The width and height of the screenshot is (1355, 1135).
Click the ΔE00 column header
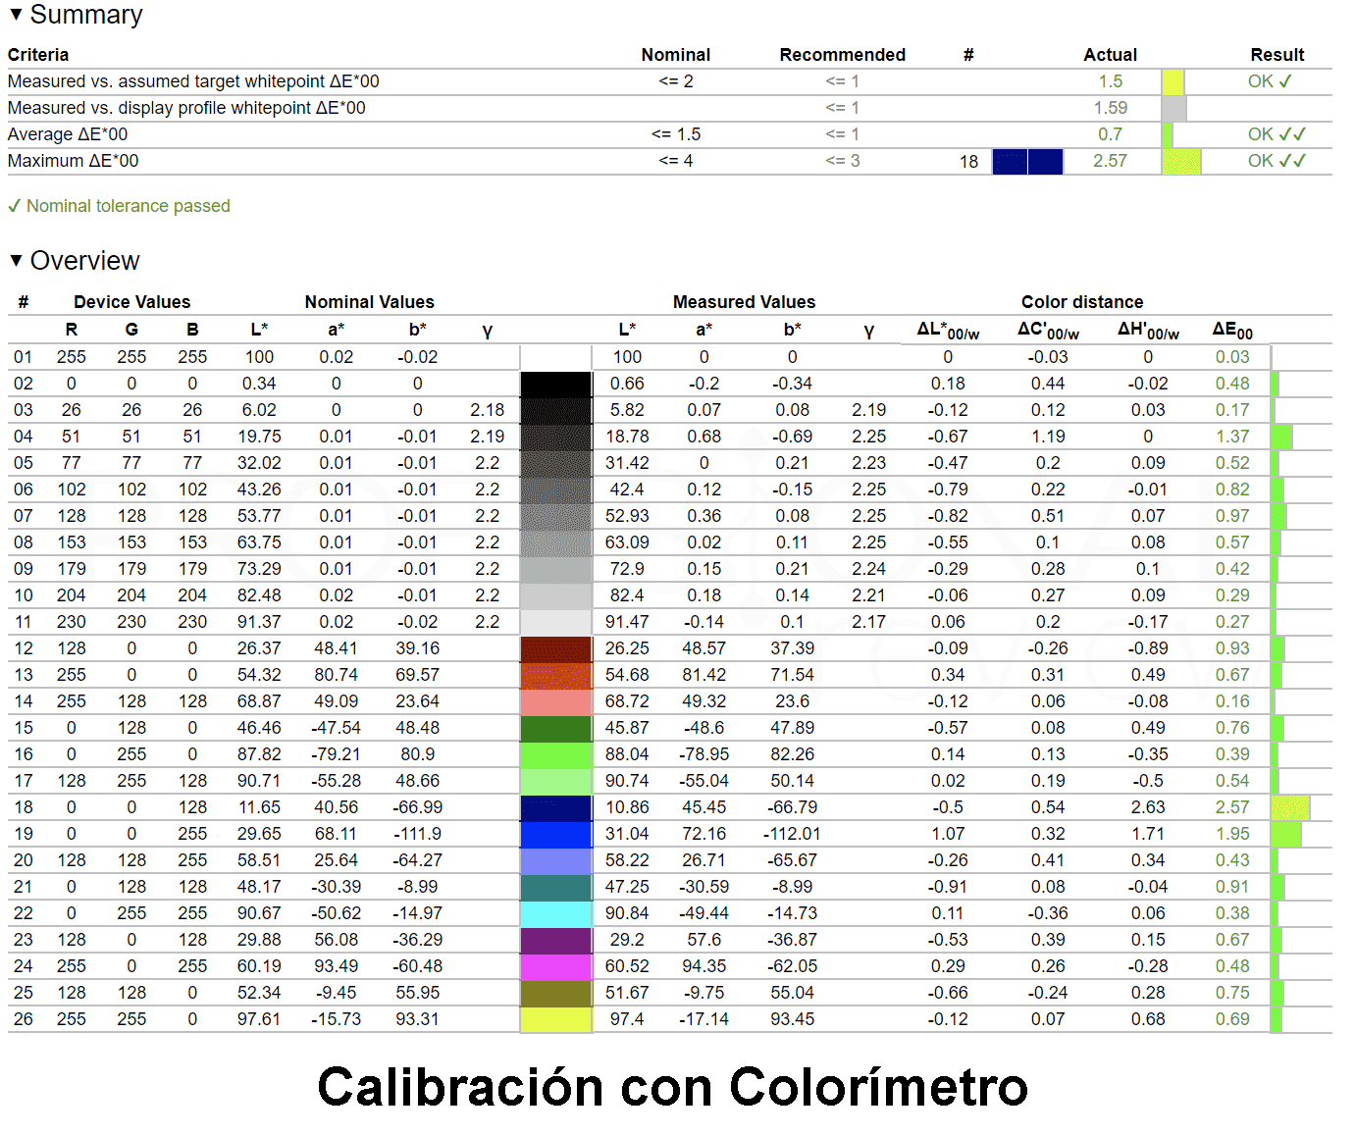click(x=1232, y=330)
